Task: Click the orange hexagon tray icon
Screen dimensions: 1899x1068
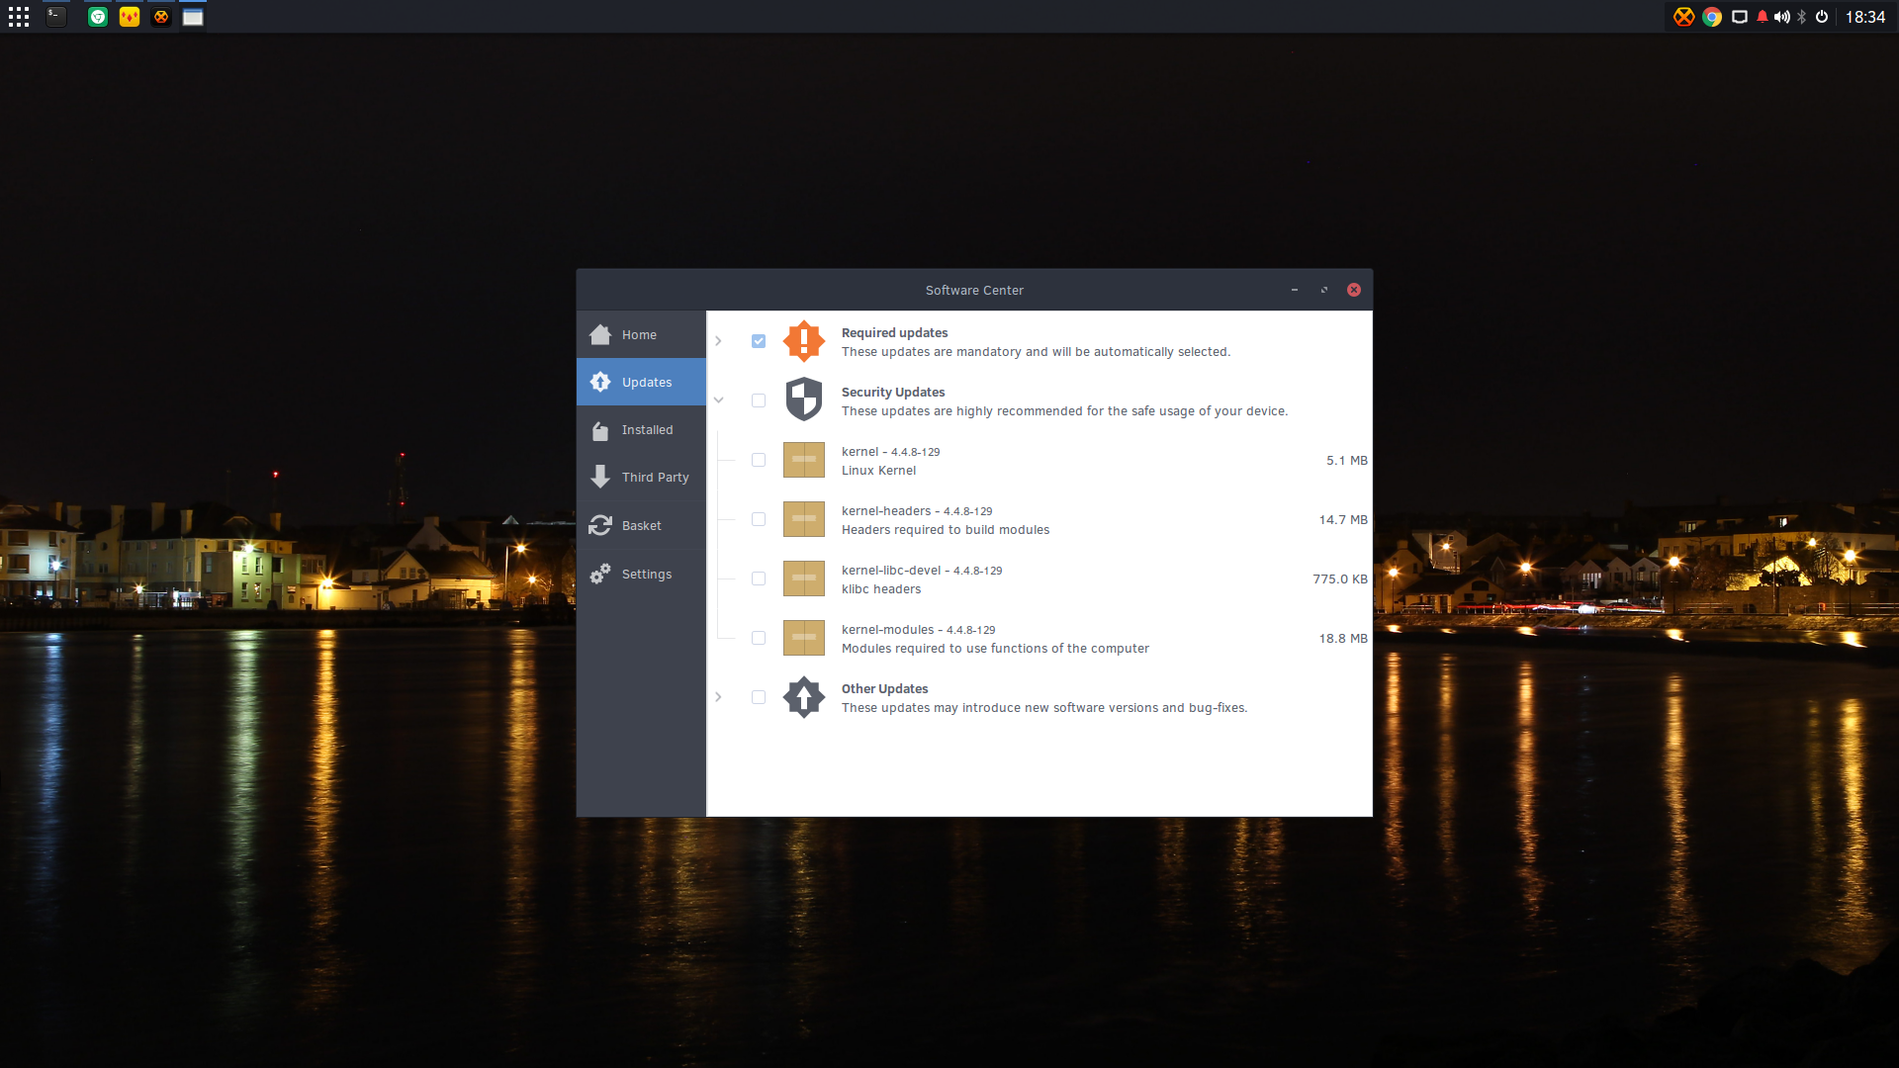Action: pos(1683,17)
